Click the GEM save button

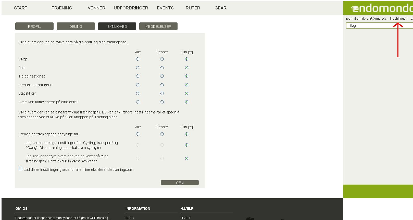click(x=180, y=183)
